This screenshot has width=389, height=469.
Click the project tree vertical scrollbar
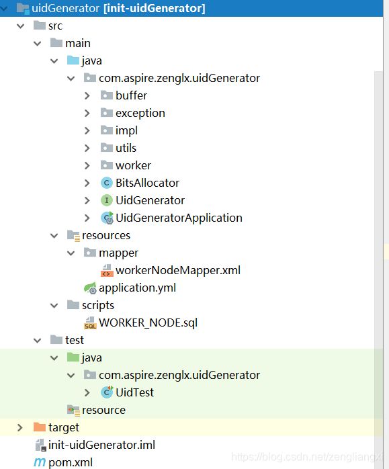coord(378,253)
